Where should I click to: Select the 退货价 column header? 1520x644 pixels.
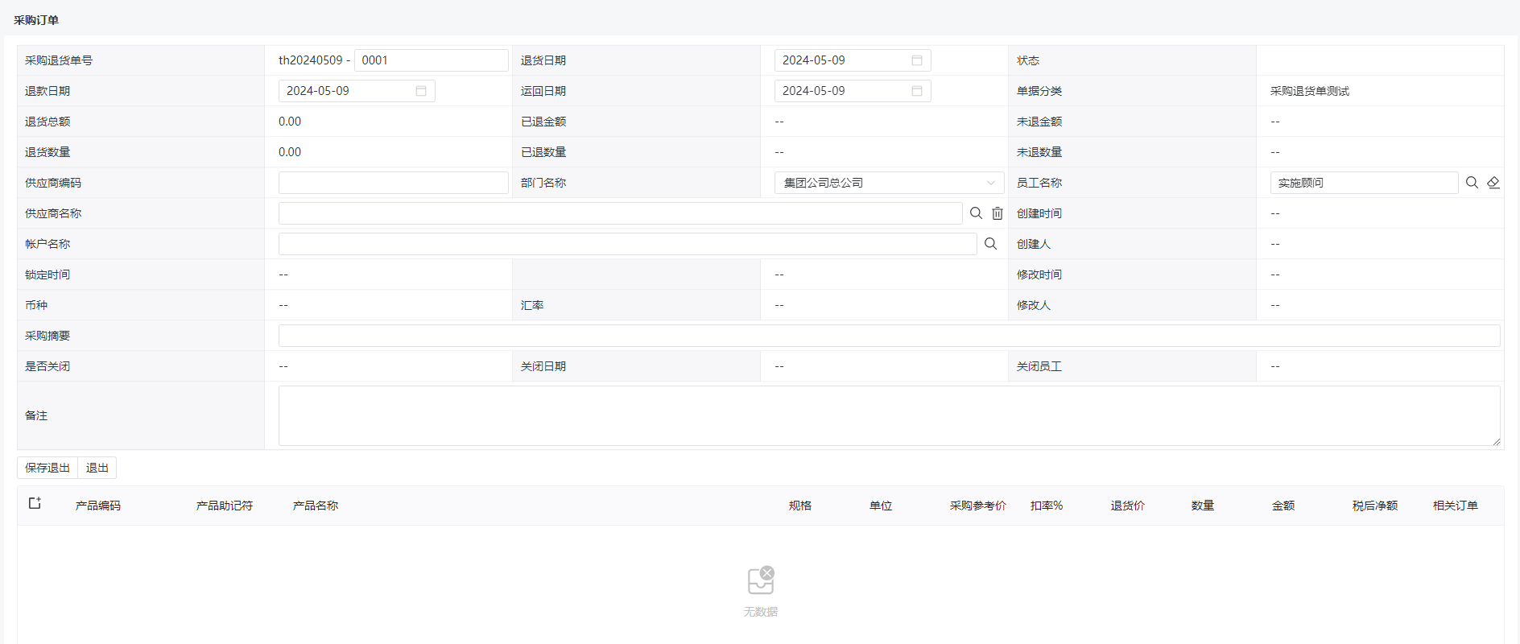coord(1128,506)
